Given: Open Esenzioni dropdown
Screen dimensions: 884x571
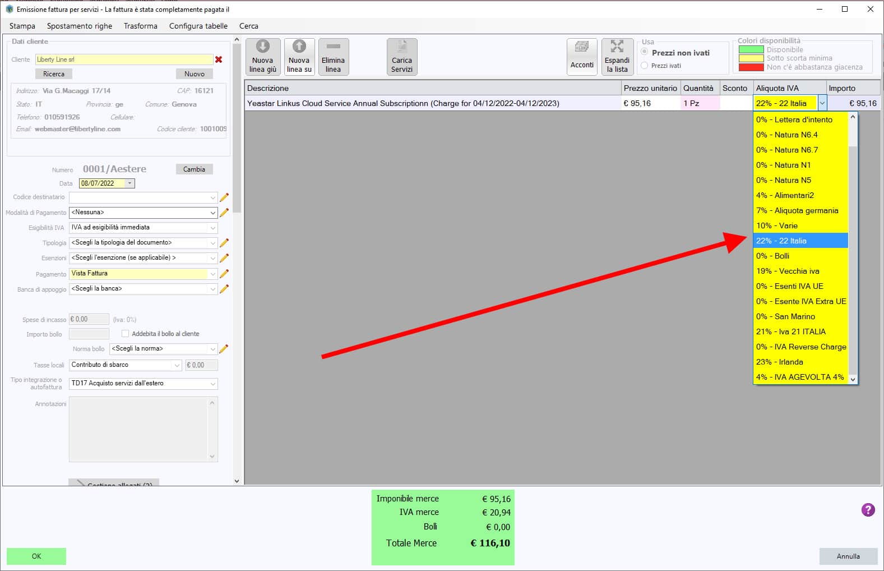Looking at the screenshot, I should click(212, 258).
